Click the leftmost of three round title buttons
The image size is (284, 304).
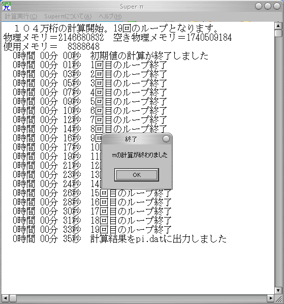(x=259, y=6)
